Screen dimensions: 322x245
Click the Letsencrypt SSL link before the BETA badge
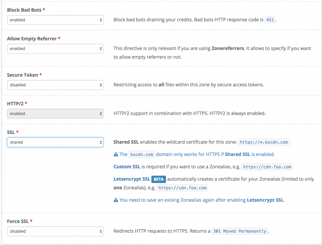(x=132, y=179)
